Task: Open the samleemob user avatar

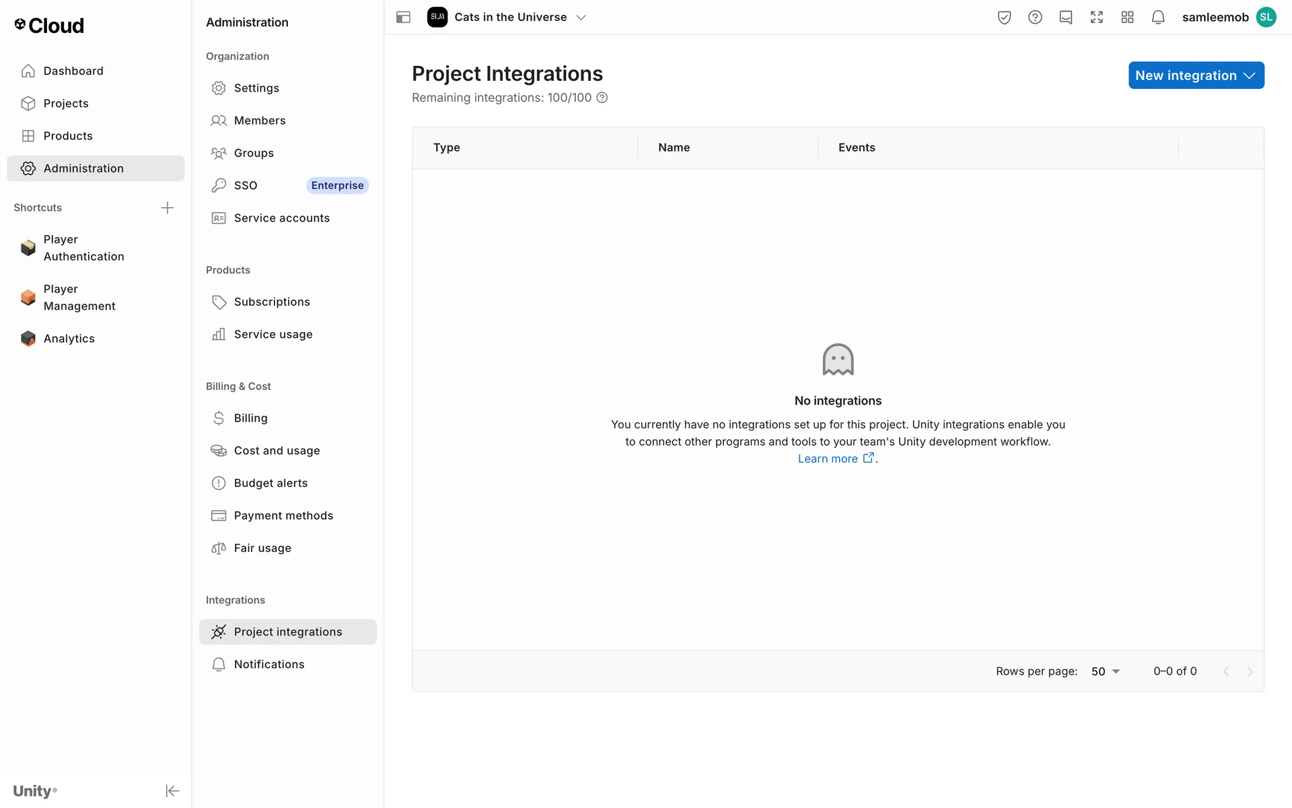Action: [1266, 18]
